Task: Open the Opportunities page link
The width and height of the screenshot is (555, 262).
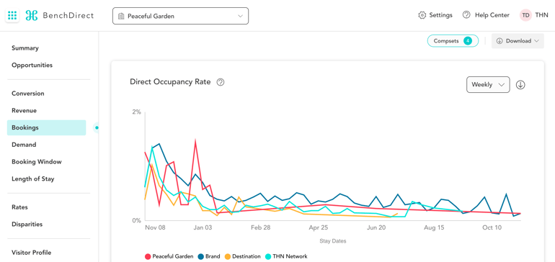Action: (32, 65)
